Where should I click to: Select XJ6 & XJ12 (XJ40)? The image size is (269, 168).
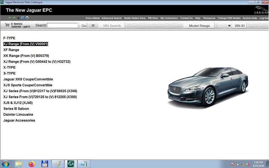tap(18, 103)
